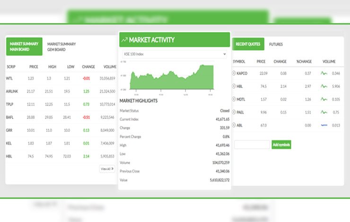Viewport: 350px width, 222px height.
Task: Select the Recent Quotes tab
Action: click(248, 44)
